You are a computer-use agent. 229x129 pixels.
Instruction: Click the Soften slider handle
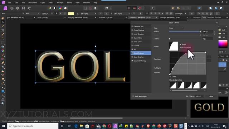[170, 39]
